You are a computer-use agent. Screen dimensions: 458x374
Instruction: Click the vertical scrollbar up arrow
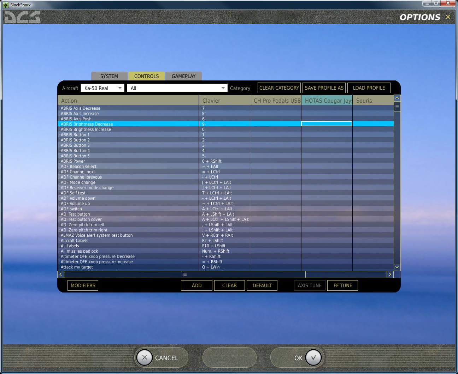(x=397, y=98)
